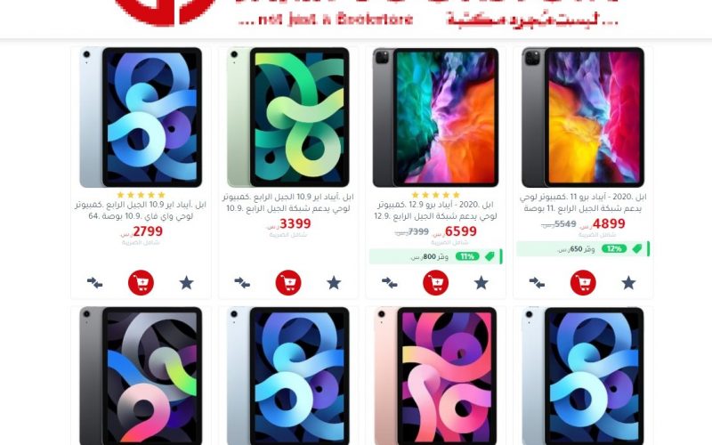Favorite the 6599 iPad Pro 12.9
The height and width of the screenshot is (445, 712).
[x=481, y=283]
